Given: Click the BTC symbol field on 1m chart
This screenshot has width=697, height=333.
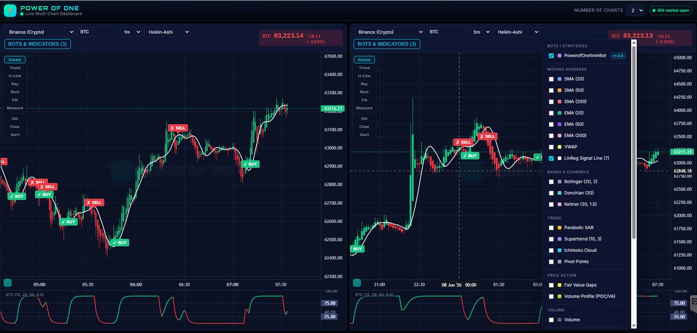Looking at the screenshot, I should 97,32.
